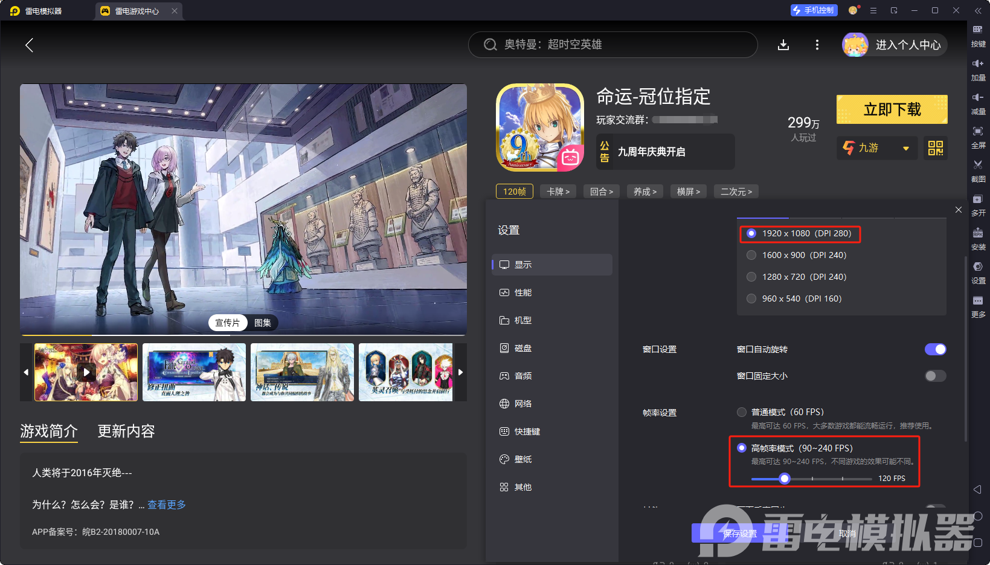Increase volume with the 加量 sidebar icon
990x565 pixels.
click(x=979, y=69)
